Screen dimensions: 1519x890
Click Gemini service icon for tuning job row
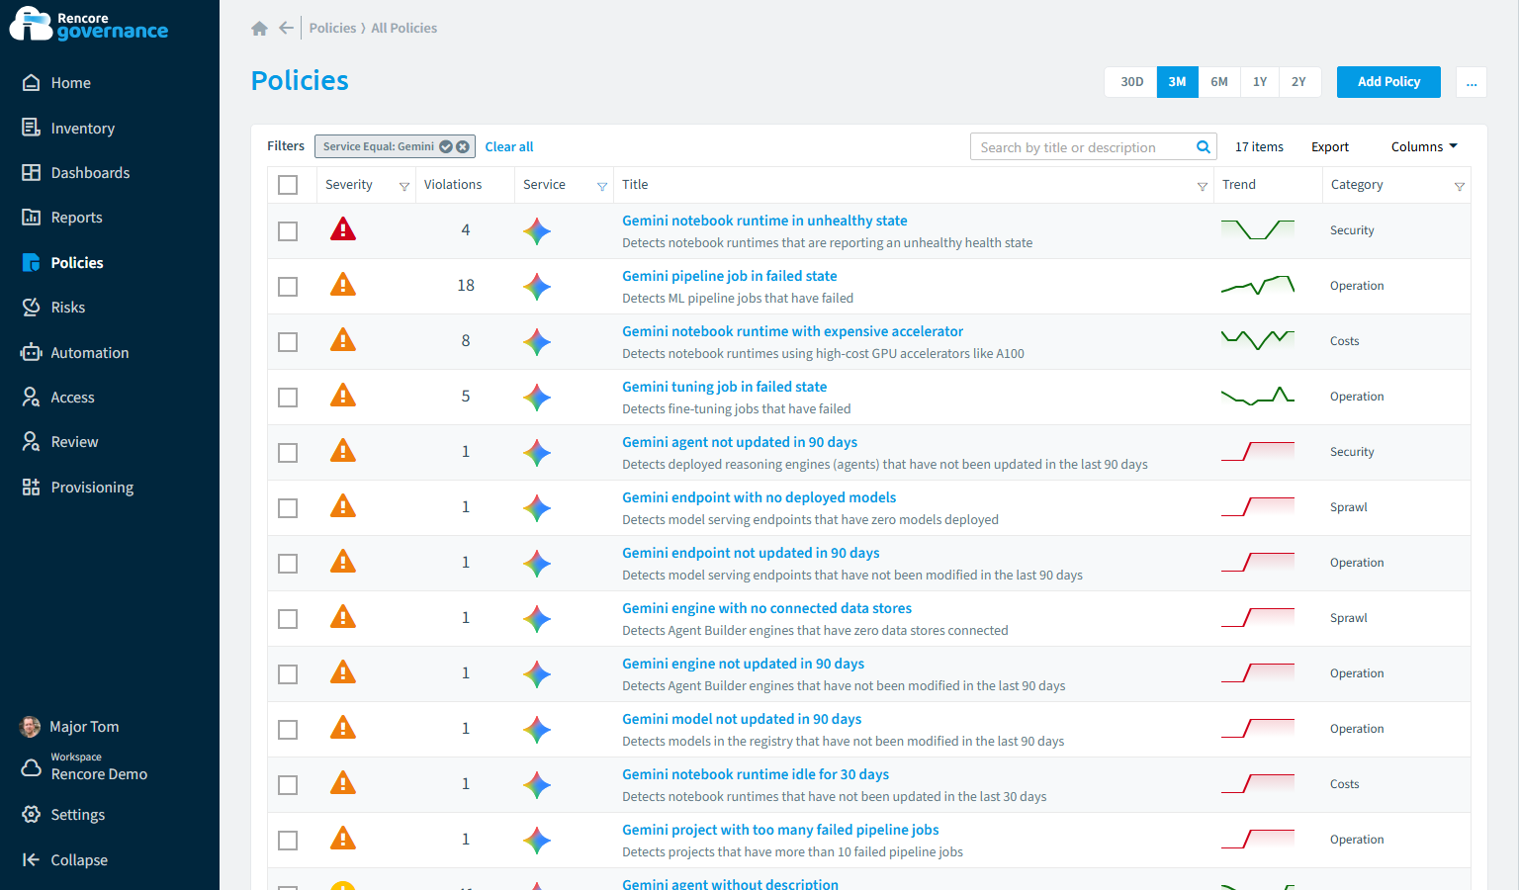pyautogui.click(x=537, y=398)
